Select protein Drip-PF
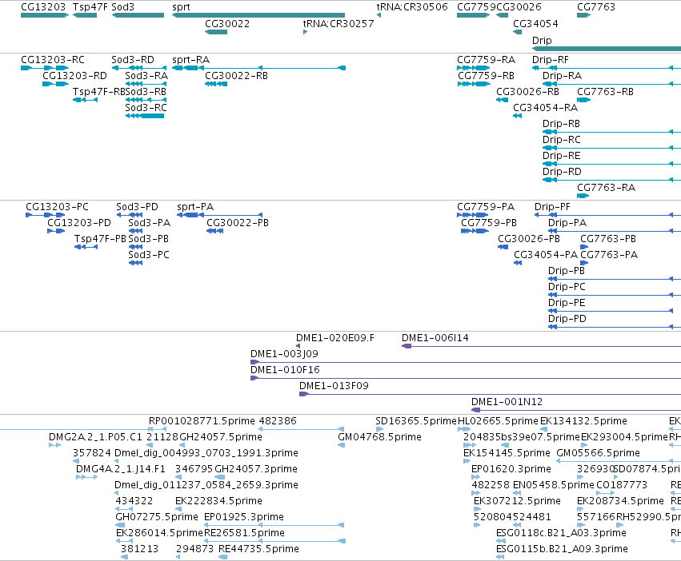The image size is (681, 561). click(552, 207)
